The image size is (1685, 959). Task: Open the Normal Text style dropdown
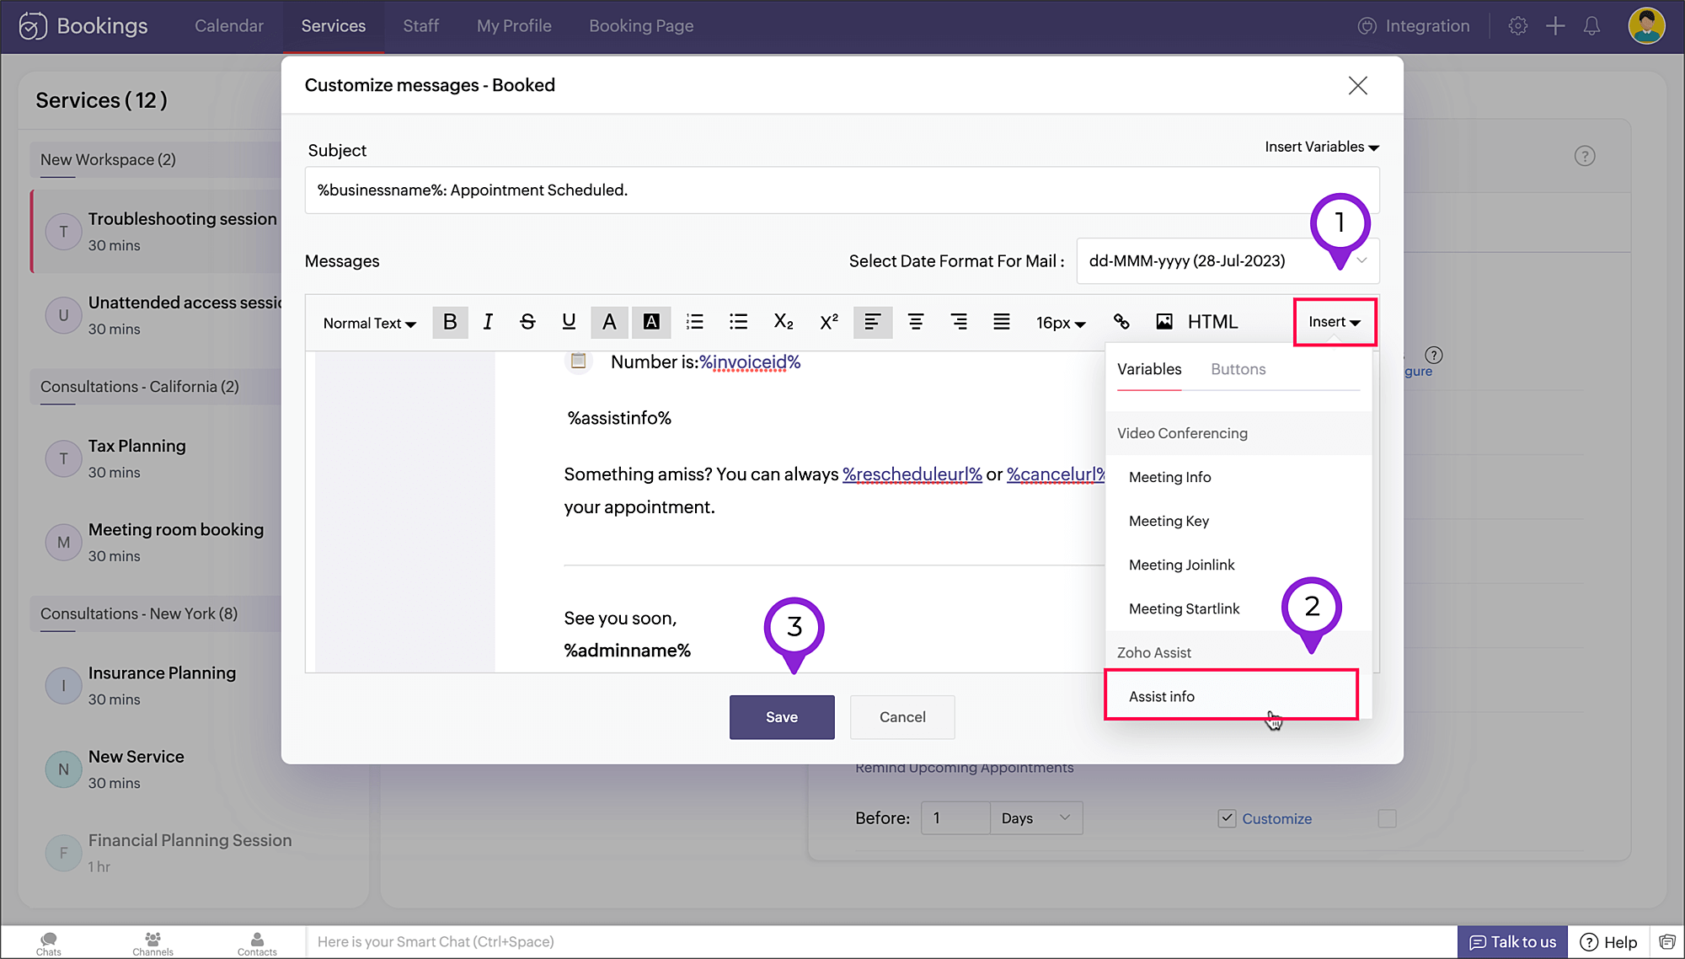pyautogui.click(x=369, y=323)
